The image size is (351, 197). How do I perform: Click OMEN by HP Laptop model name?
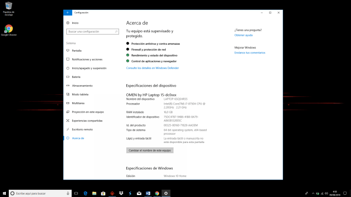click(x=151, y=95)
